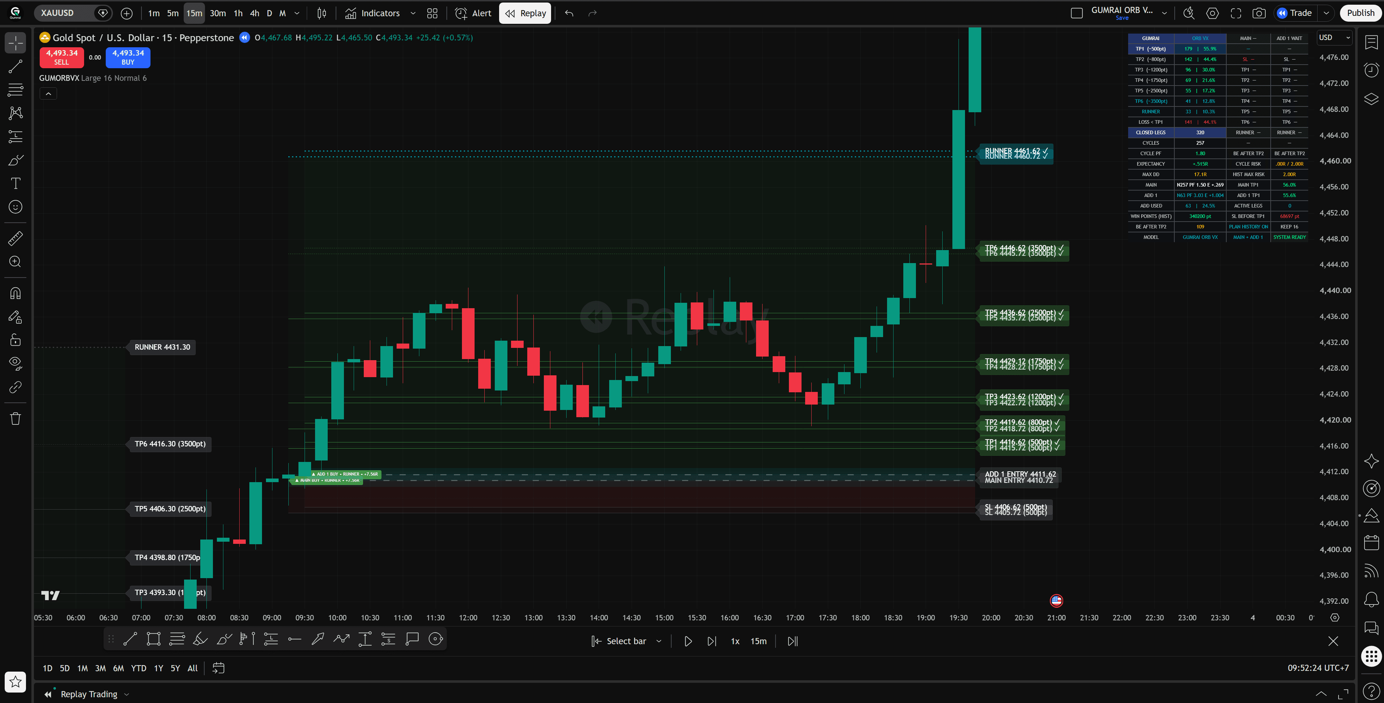The height and width of the screenshot is (703, 1384).
Task: Toggle magnet mode for drawings
Action: point(16,293)
